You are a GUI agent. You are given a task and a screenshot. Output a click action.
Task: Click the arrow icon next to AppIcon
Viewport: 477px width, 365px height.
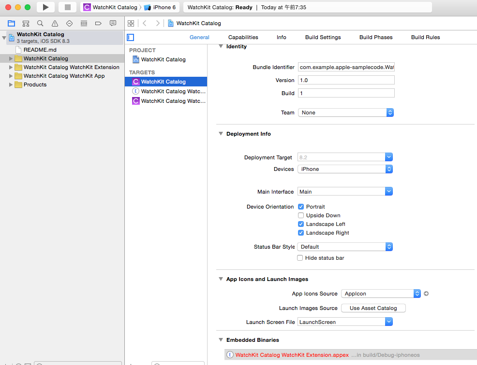426,294
